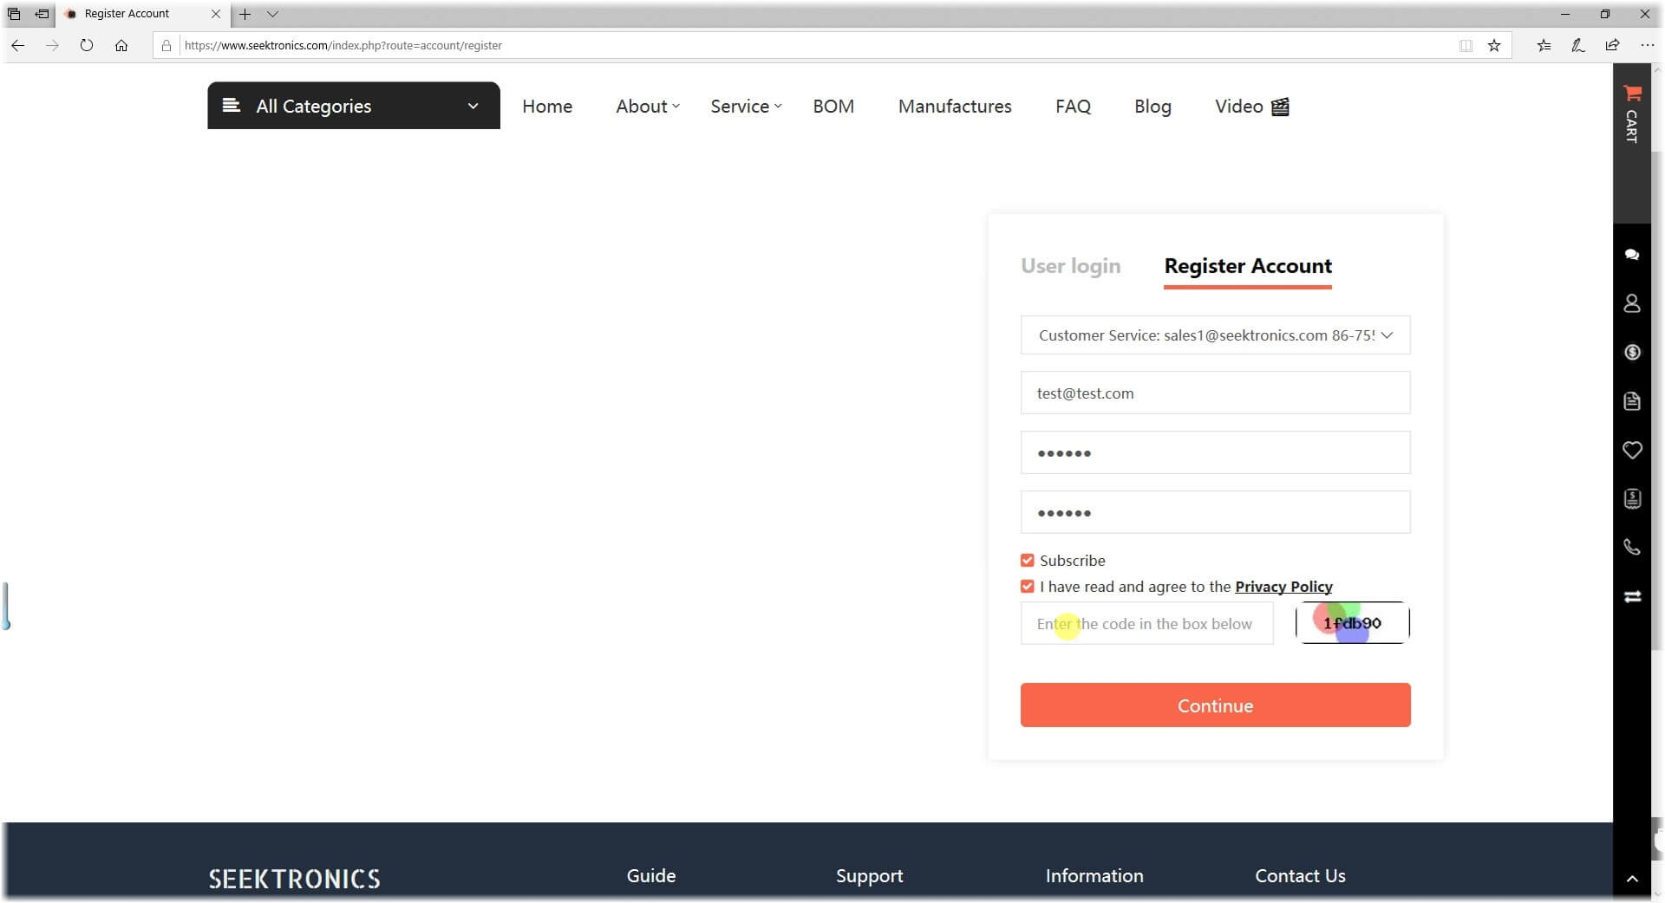
Task: Go to the browser home page icon
Action: [x=121, y=45]
